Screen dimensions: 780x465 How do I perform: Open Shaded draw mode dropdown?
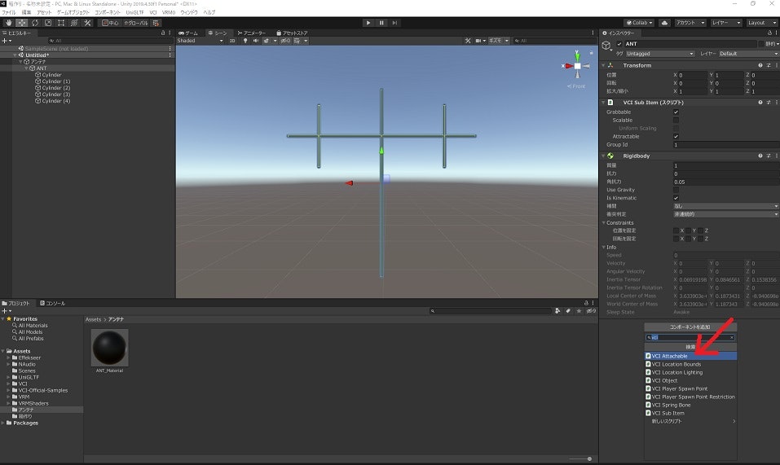200,41
